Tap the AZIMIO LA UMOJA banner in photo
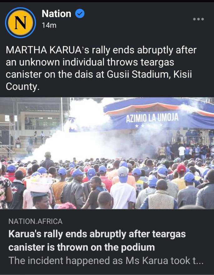The height and width of the screenshot is (275, 214). click(152, 118)
